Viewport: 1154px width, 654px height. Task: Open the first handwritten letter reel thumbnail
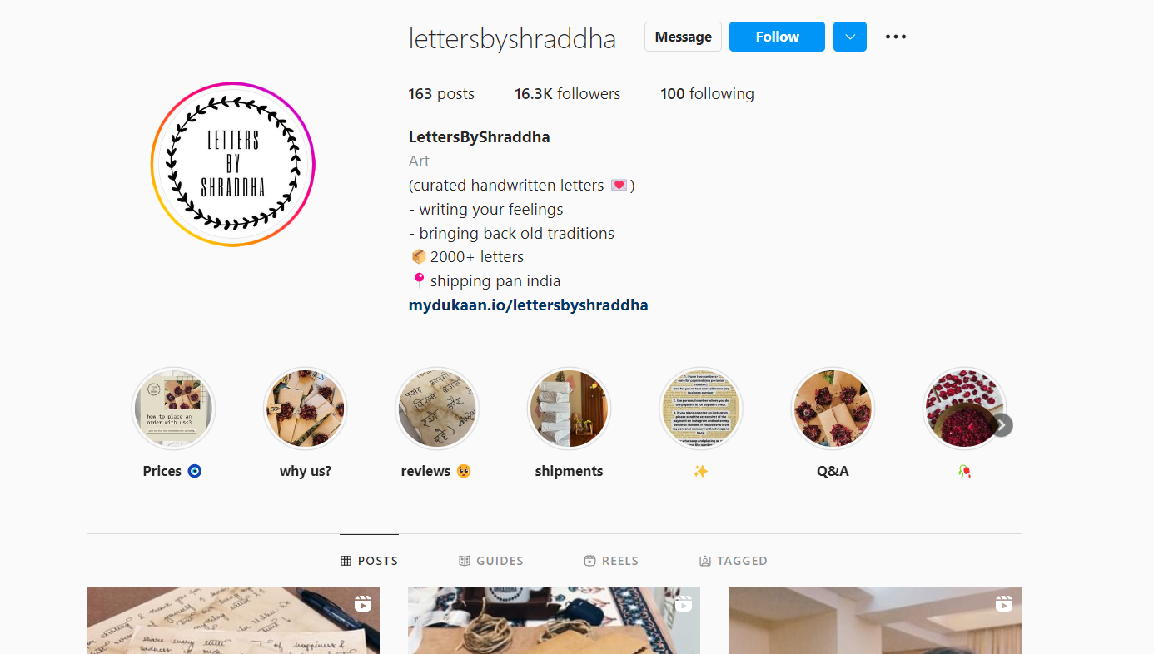233,620
